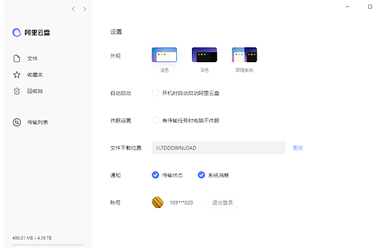The width and height of the screenshot is (389, 248).
Task: Open the 传输列表 transfer icon
Action: (17, 122)
